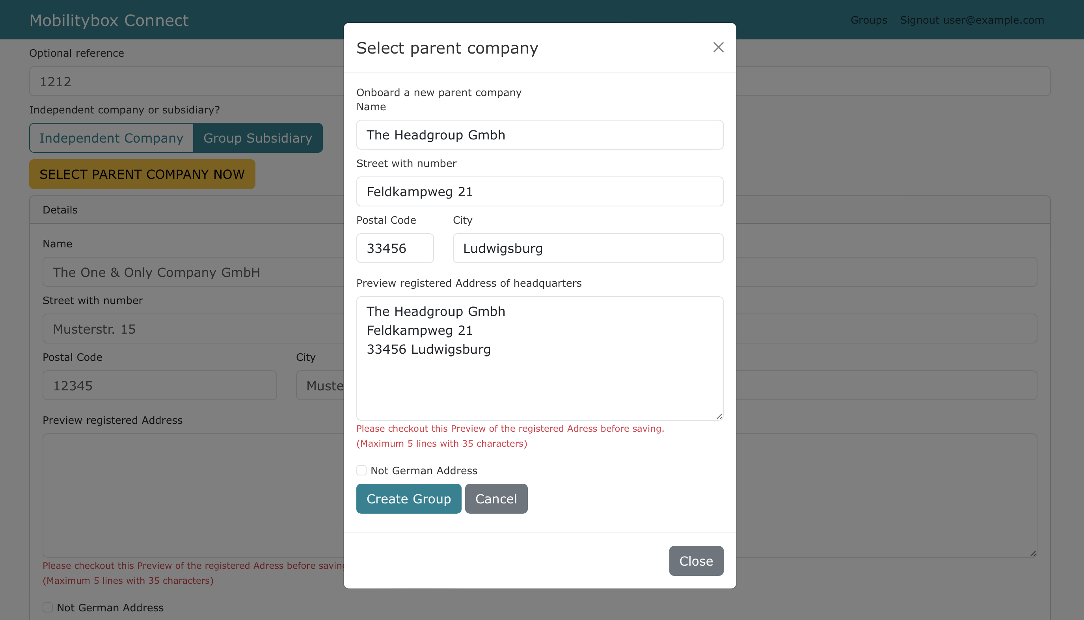
Task: Open Mobilitybox Connect home link
Action: (x=109, y=20)
